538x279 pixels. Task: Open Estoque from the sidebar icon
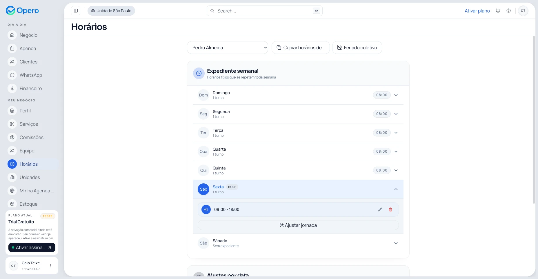click(12, 204)
